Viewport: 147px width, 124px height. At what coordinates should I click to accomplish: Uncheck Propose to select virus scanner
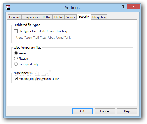tap(16, 78)
